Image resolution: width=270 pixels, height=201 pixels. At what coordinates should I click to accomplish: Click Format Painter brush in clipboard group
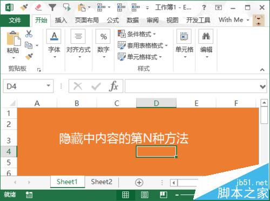tap(29, 57)
